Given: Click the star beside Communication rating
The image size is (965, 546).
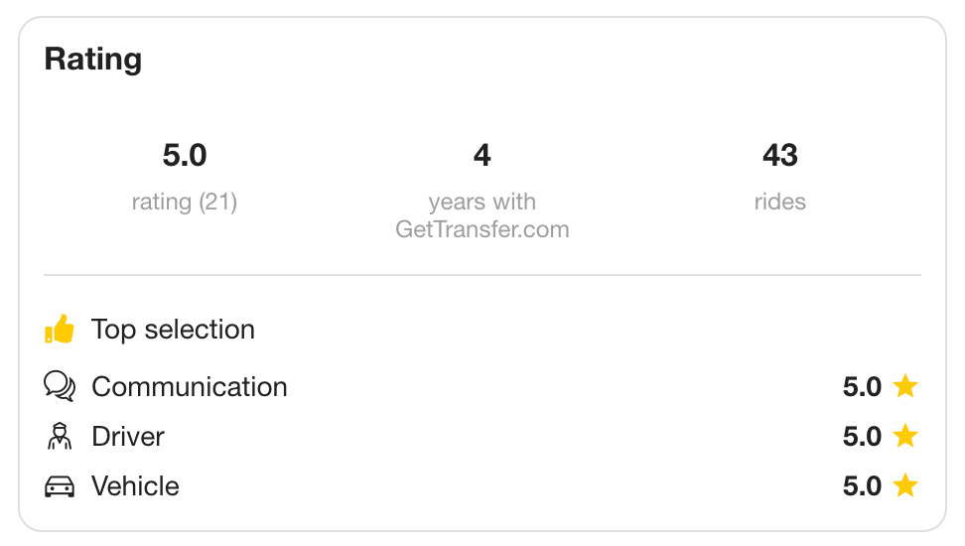Looking at the screenshot, I should tap(904, 385).
